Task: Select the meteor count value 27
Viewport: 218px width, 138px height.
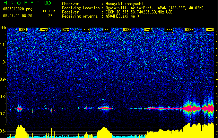Action: point(50,16)
